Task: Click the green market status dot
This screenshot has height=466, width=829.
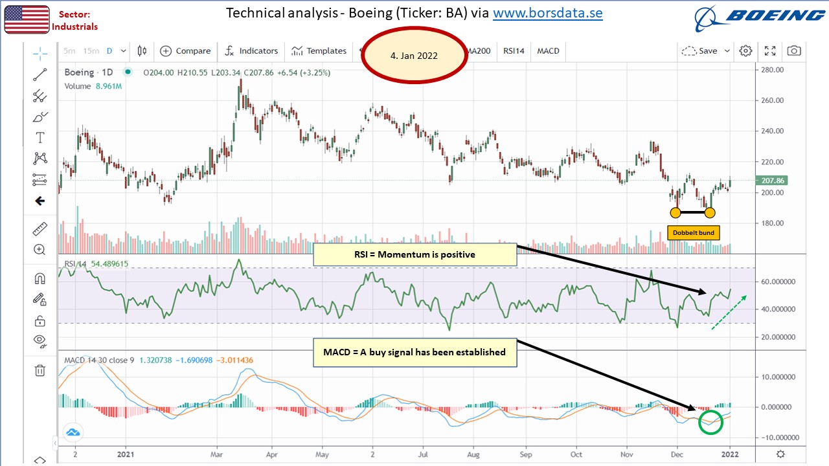Action: point(127,72)
